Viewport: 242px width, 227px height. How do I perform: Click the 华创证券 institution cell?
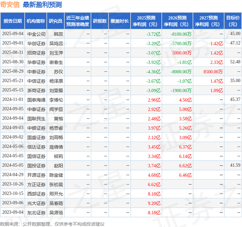point(36,43)
